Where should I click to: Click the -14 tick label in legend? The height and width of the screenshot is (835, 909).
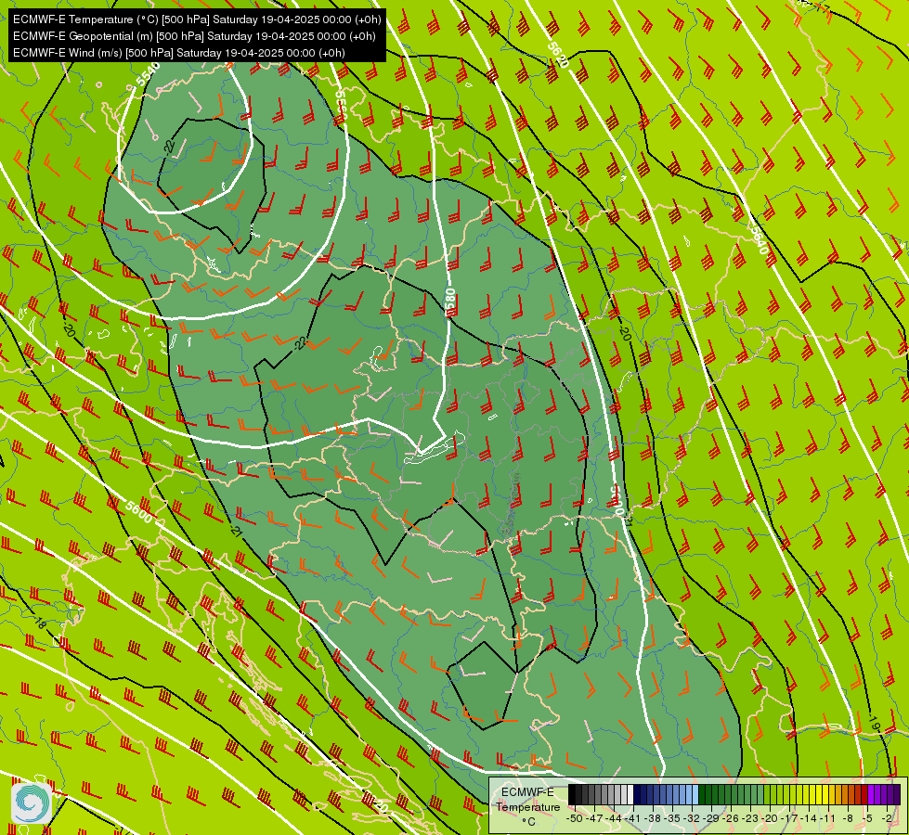point(810,818)
